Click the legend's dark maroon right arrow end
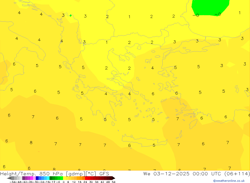The image size is (250, 183). [114, 178]
